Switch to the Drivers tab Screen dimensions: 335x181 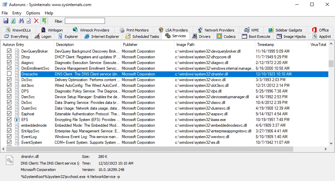coord(201,37)
